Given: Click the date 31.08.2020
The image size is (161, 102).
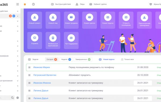Looking at the screenshot, I should pos(143,67).
